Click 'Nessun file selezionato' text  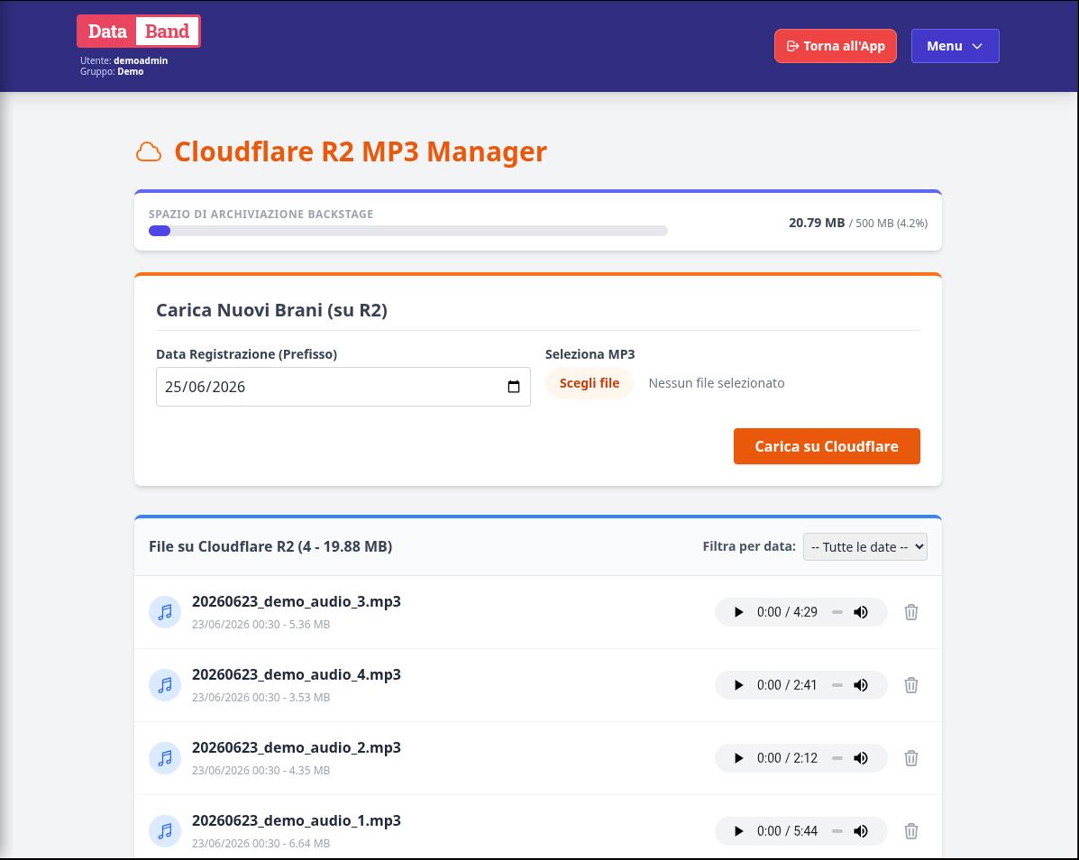pyautogui.click(x=717, y=383)
